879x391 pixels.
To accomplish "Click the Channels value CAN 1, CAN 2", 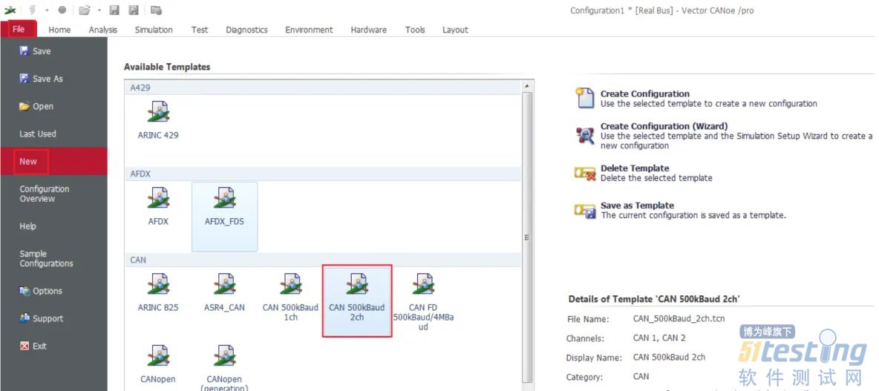I will tap(659, 338).
